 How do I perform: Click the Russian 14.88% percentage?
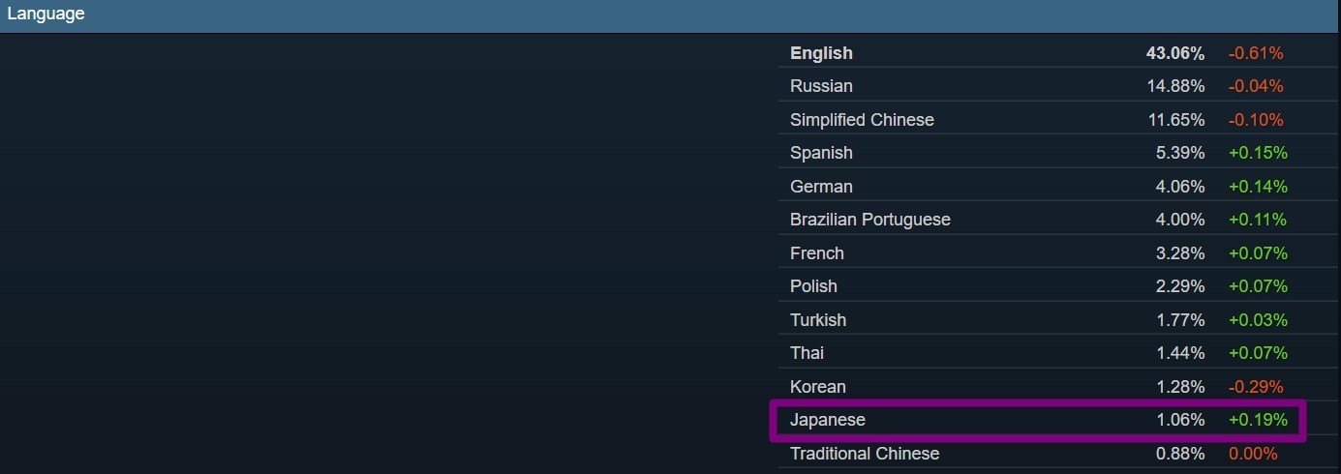pyautogui.click(x=1175, y=86)
